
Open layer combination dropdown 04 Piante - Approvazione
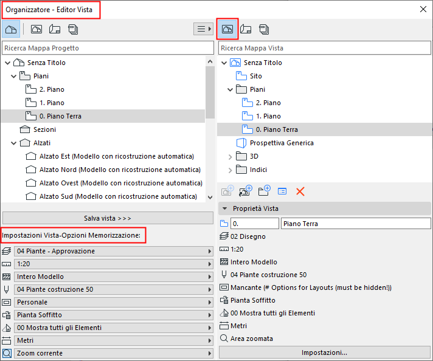pyautogui.click(x=114, y=251)
